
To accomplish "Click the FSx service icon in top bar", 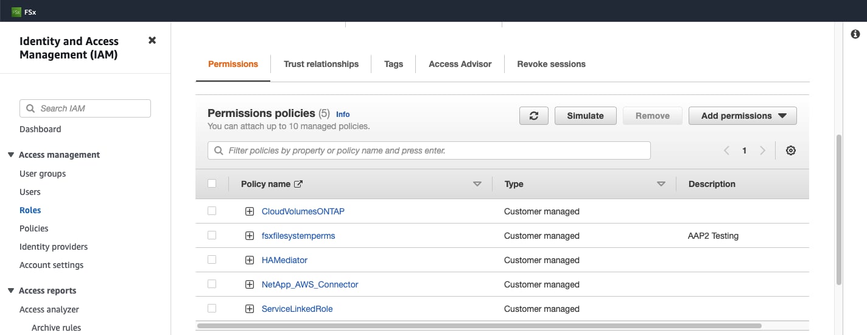I will (16, 11).
